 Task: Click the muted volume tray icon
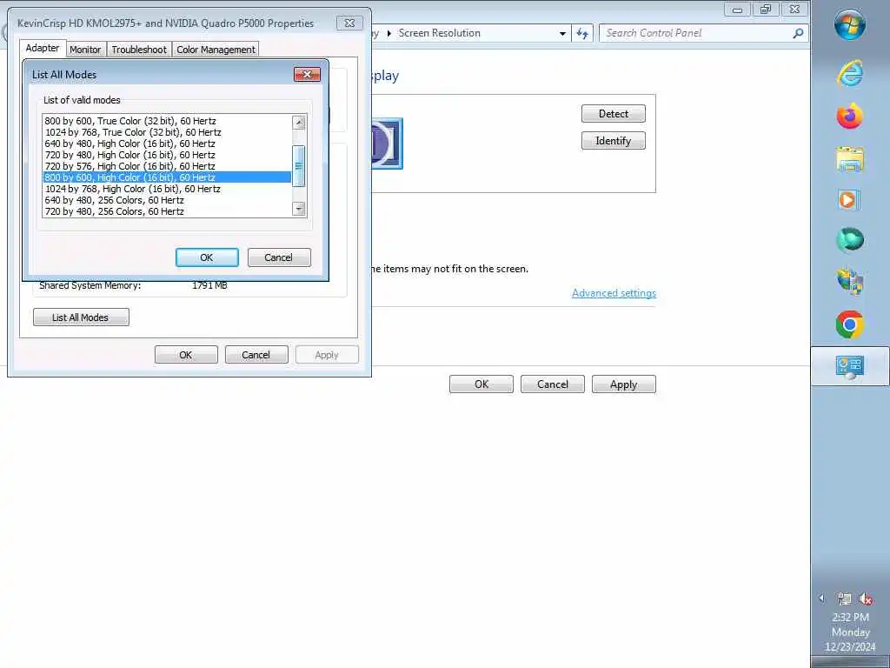(x=866, y=598)
